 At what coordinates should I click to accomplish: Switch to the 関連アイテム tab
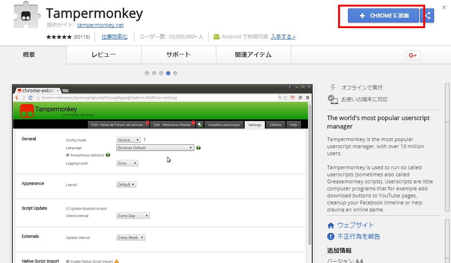[x=253, y=55]
